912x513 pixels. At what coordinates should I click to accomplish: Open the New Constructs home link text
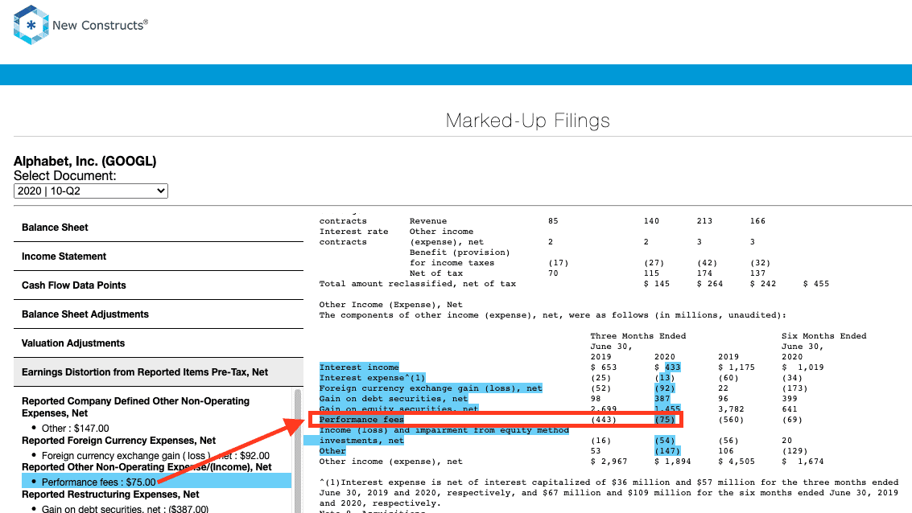[x=100, y=25]
